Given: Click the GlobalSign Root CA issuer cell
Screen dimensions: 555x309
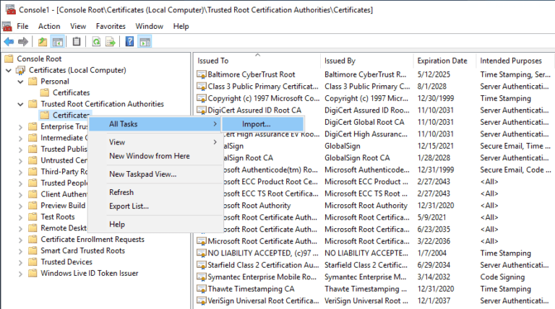Looking at the screenshot, I should [357, 158].
